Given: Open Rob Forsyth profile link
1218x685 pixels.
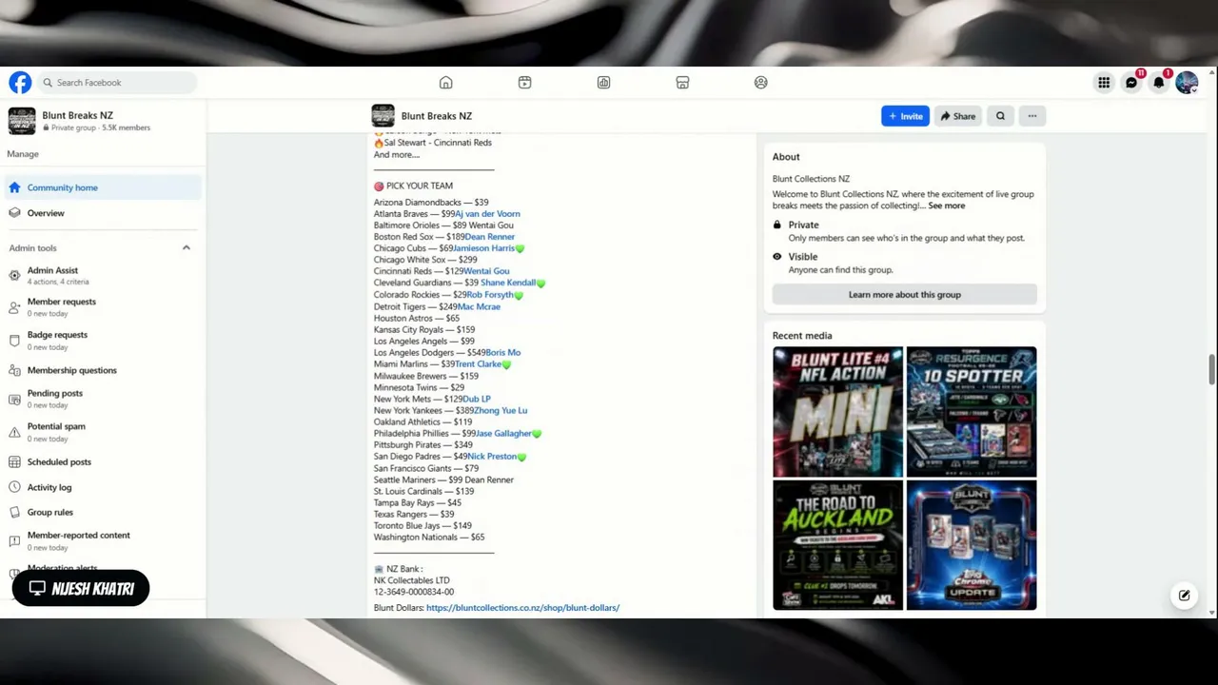Looking at the screenshot, I should point(489,295).
